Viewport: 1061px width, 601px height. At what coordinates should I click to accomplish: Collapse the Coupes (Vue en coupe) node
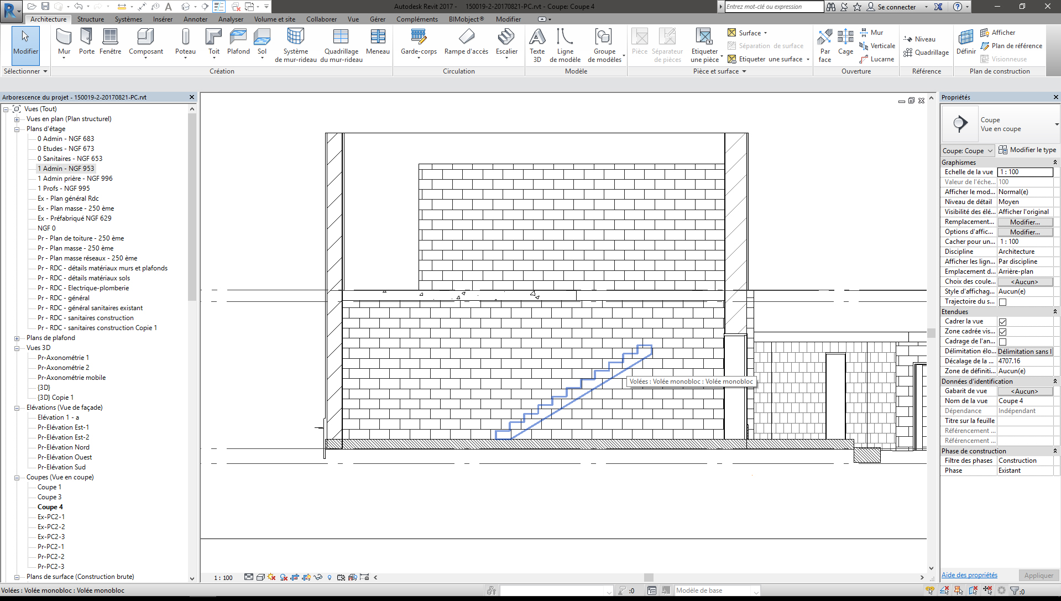tap(17, 477)
